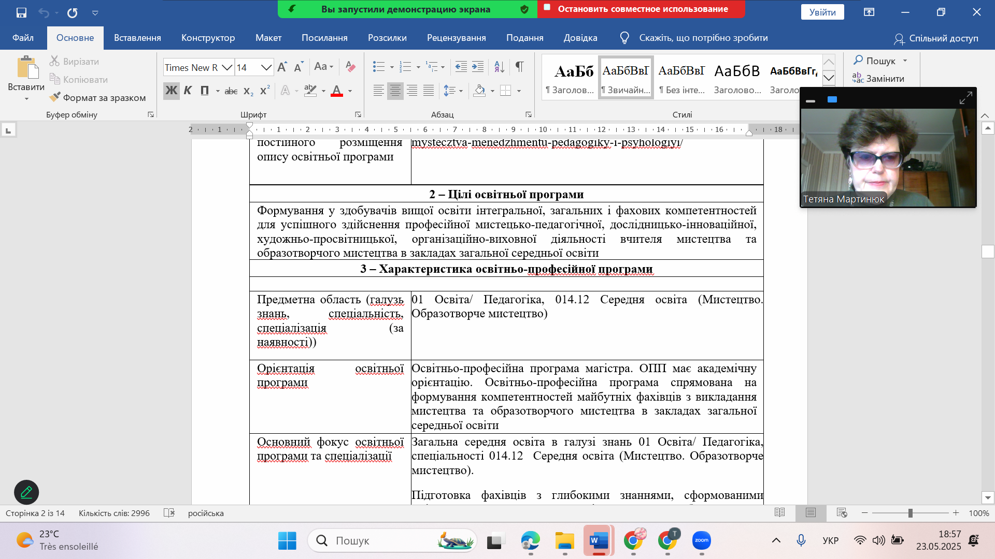The height and width of the screenshot is (559, 995).
Task: Apply superscript formatting
Action: (265, 91)
